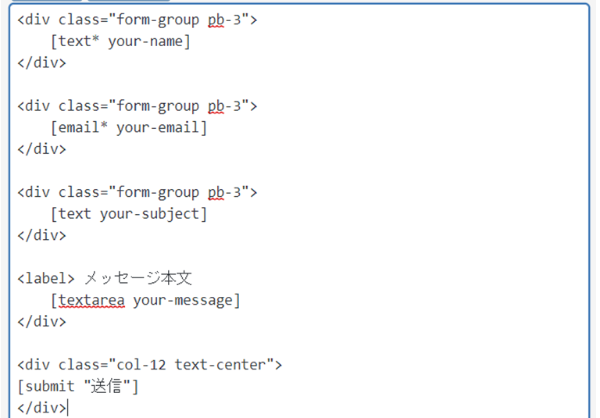Click the third form-group pb-3 opening div
600x418 pixels.
click(137, 192)
